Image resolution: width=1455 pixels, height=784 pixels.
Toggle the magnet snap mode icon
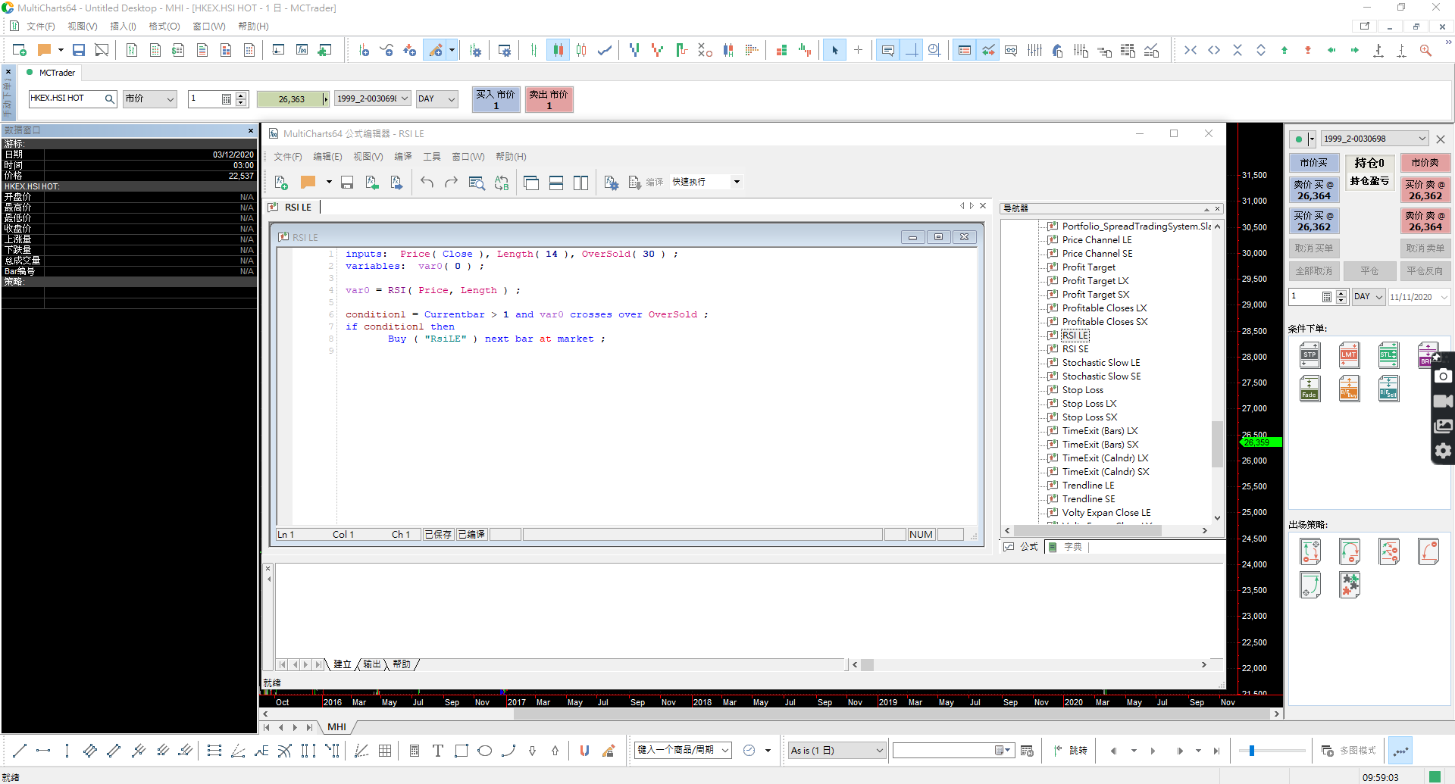click(x=584, y=751)
